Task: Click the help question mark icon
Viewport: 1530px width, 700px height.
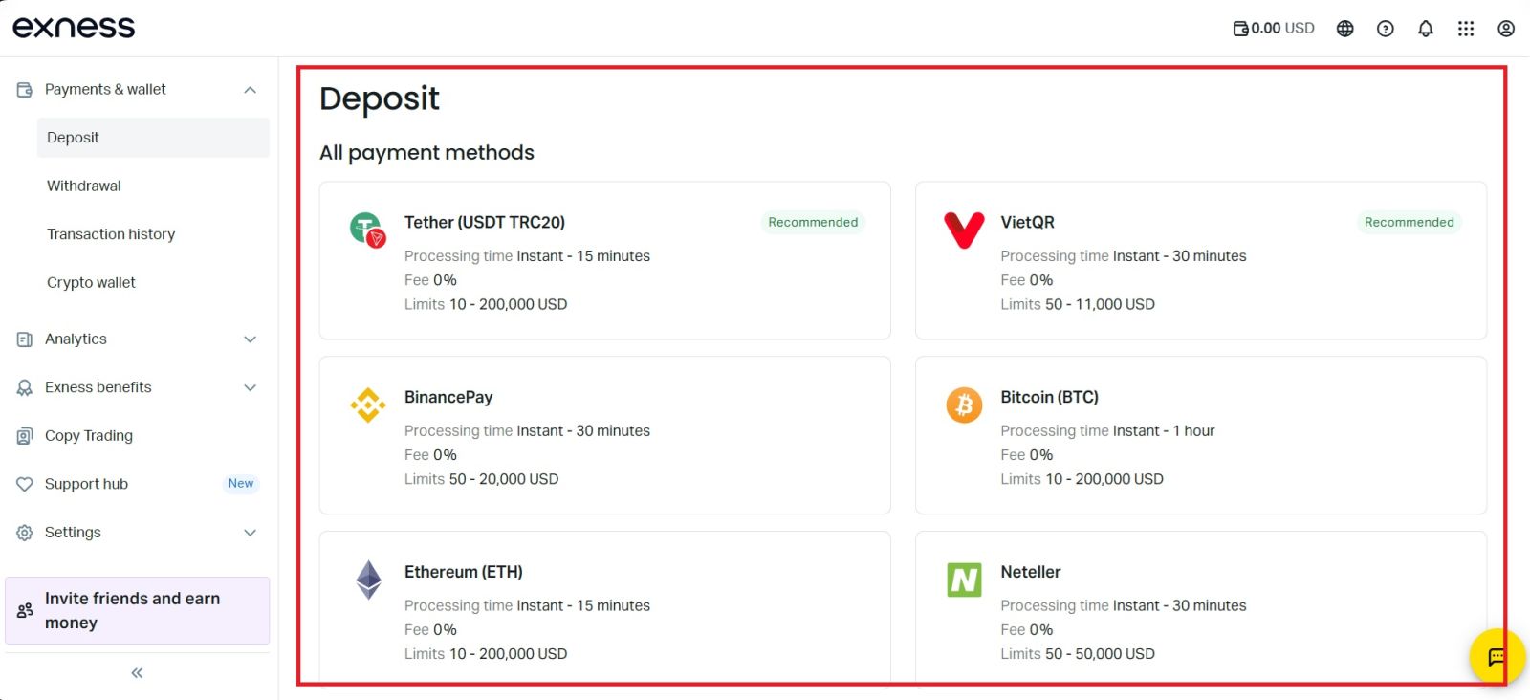Action: point(1385,29)
